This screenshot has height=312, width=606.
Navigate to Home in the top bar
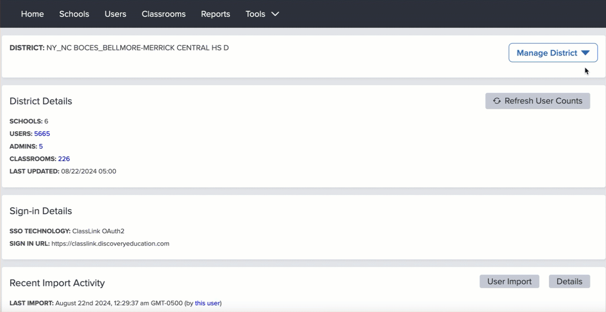coord(32,14)
